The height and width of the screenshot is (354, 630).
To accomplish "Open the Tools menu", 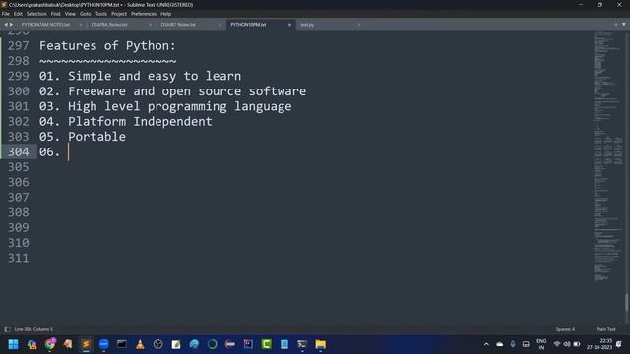I will [x=101, y=14].
